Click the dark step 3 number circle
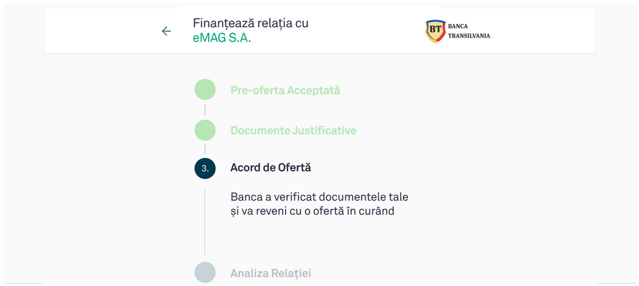This screenshot has height=286, width=639. [205, 168]
